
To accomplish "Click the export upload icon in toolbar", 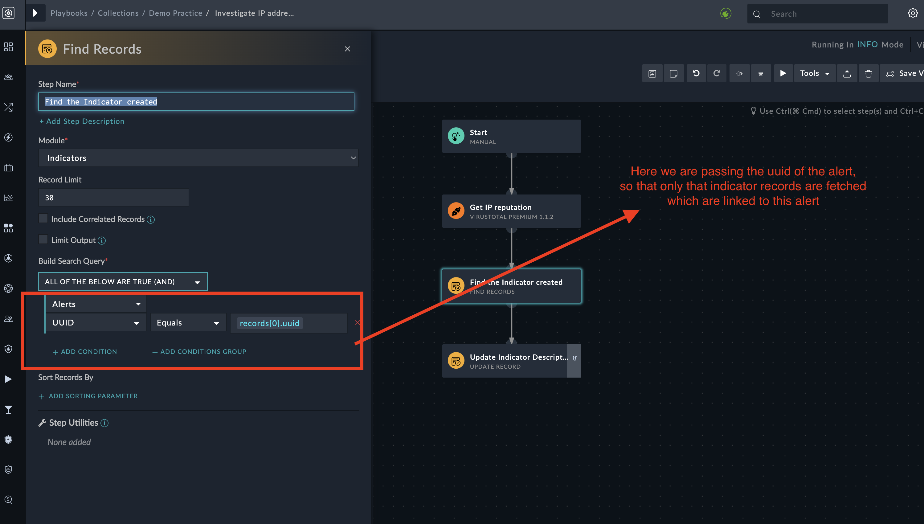I will 847,73.
